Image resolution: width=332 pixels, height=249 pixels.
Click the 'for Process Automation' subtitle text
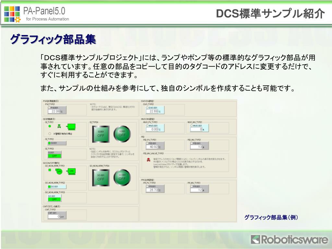tap(48, 19)
